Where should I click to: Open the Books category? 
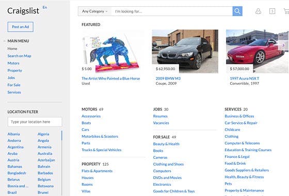(x=158, y=151)
